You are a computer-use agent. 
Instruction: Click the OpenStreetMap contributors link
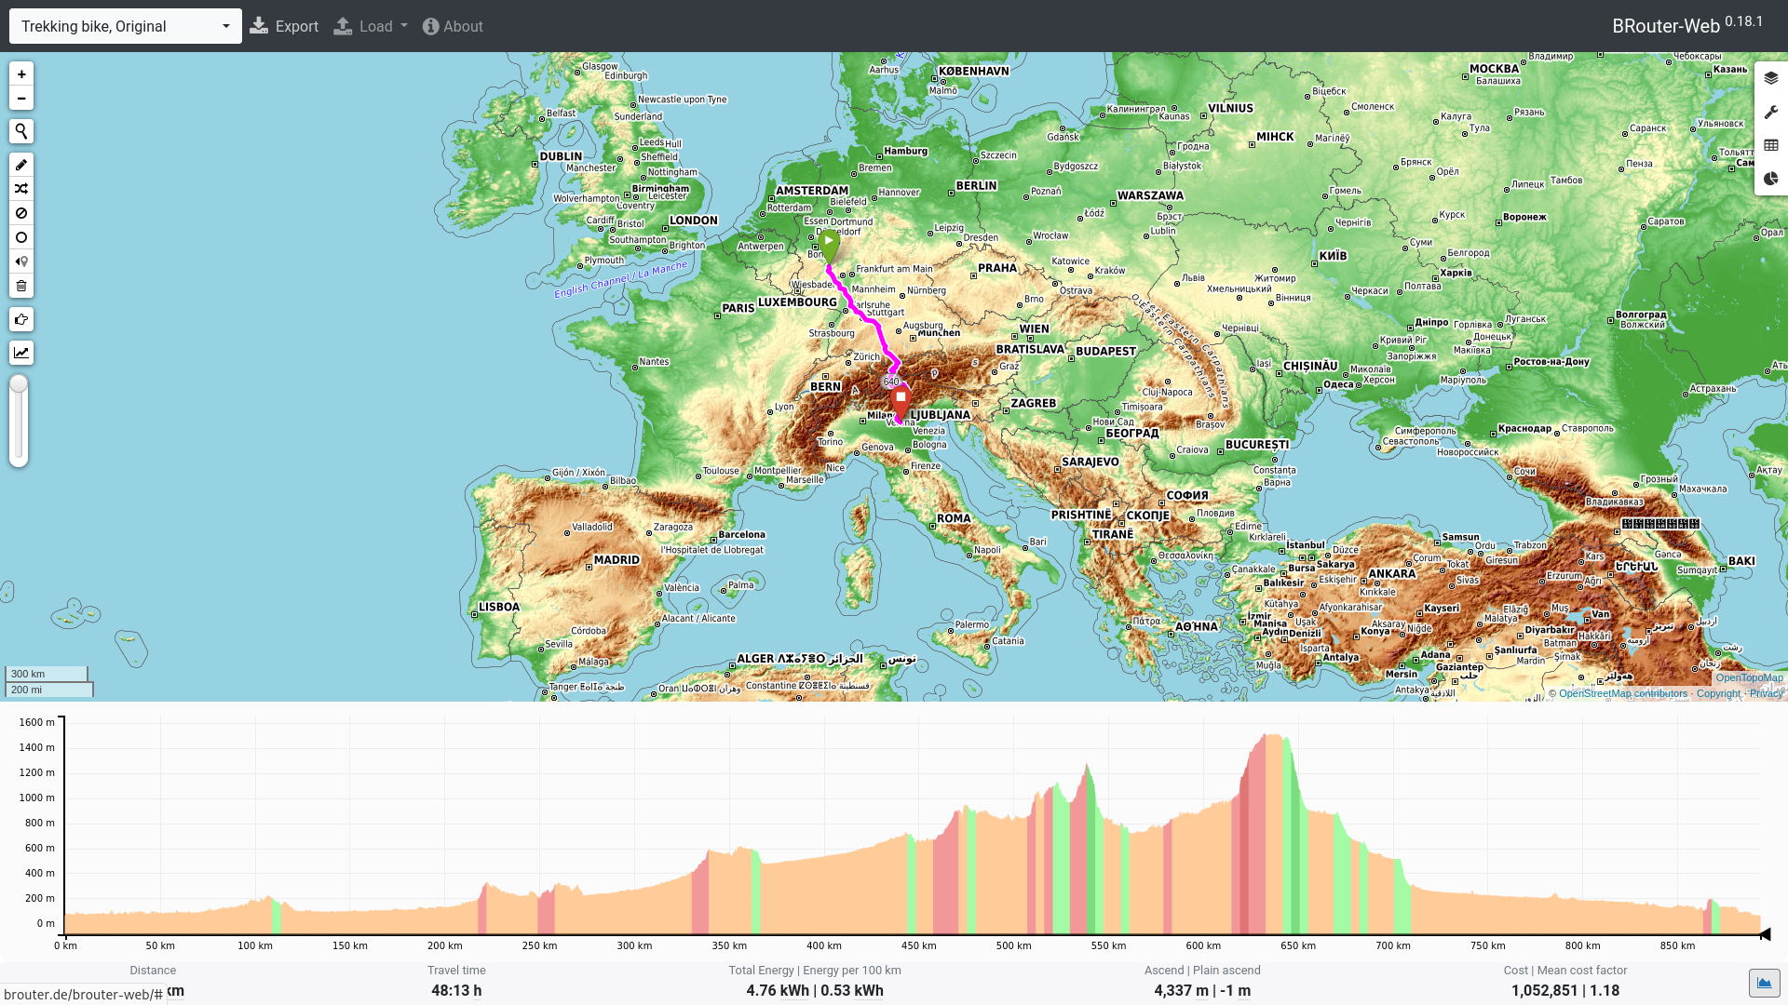1622,693
